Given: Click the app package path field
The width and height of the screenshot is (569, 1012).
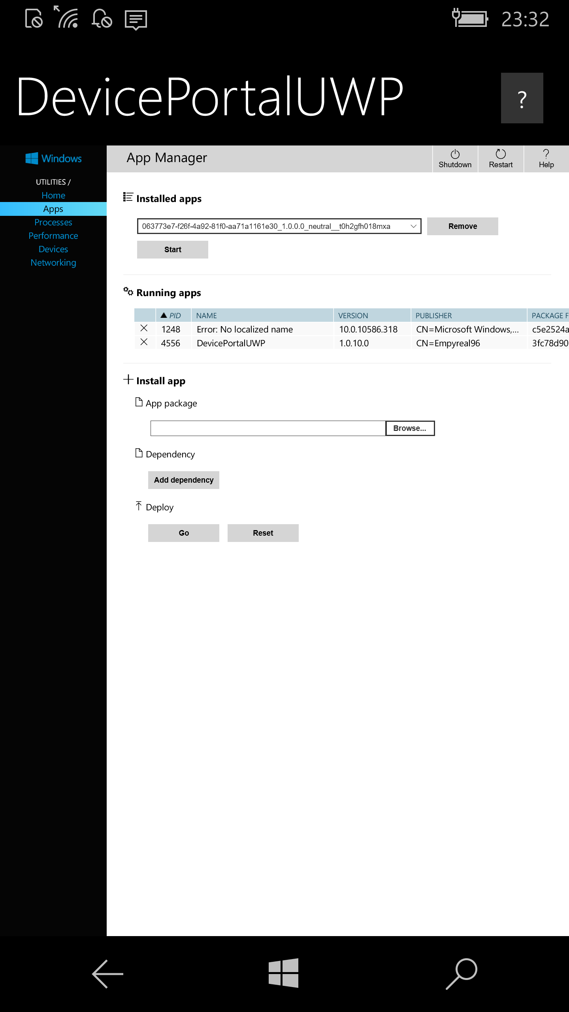Looking at the screenshot, I should [268, 428].
